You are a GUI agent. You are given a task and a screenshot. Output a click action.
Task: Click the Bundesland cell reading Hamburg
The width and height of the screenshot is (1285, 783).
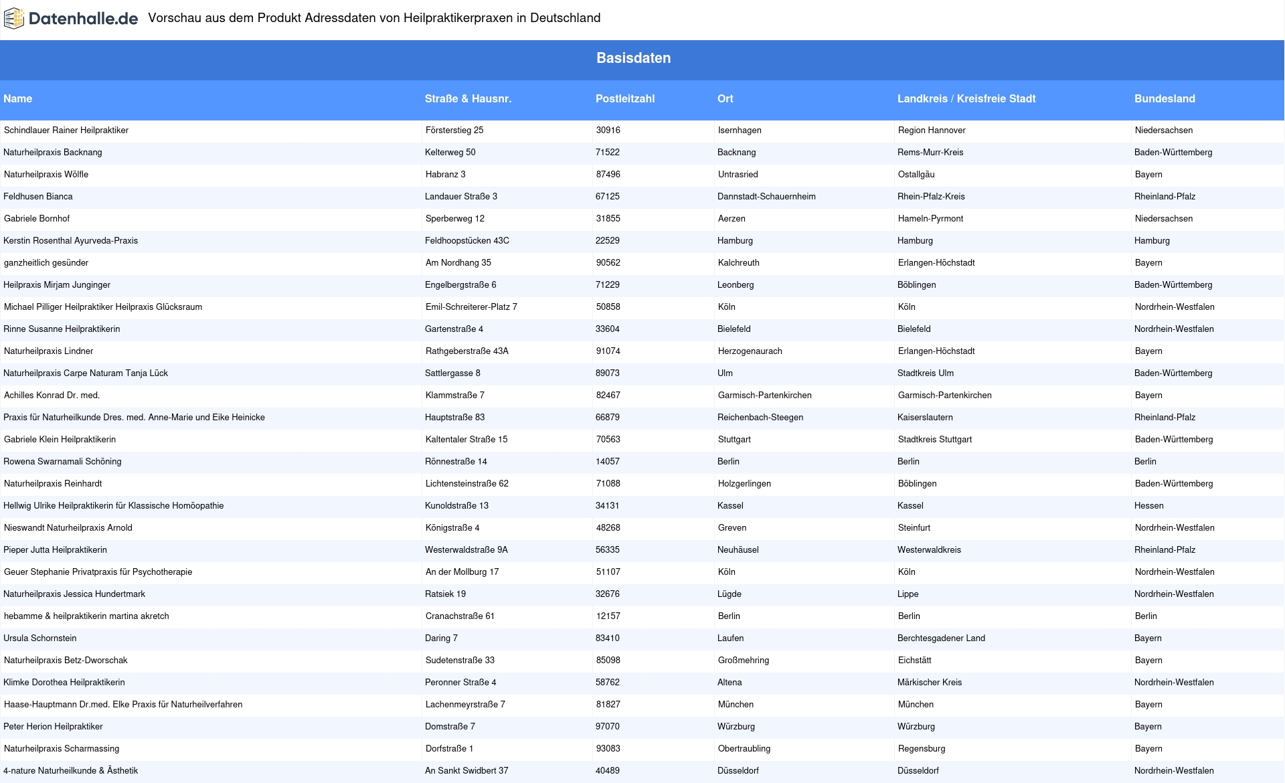[1152, 241]
